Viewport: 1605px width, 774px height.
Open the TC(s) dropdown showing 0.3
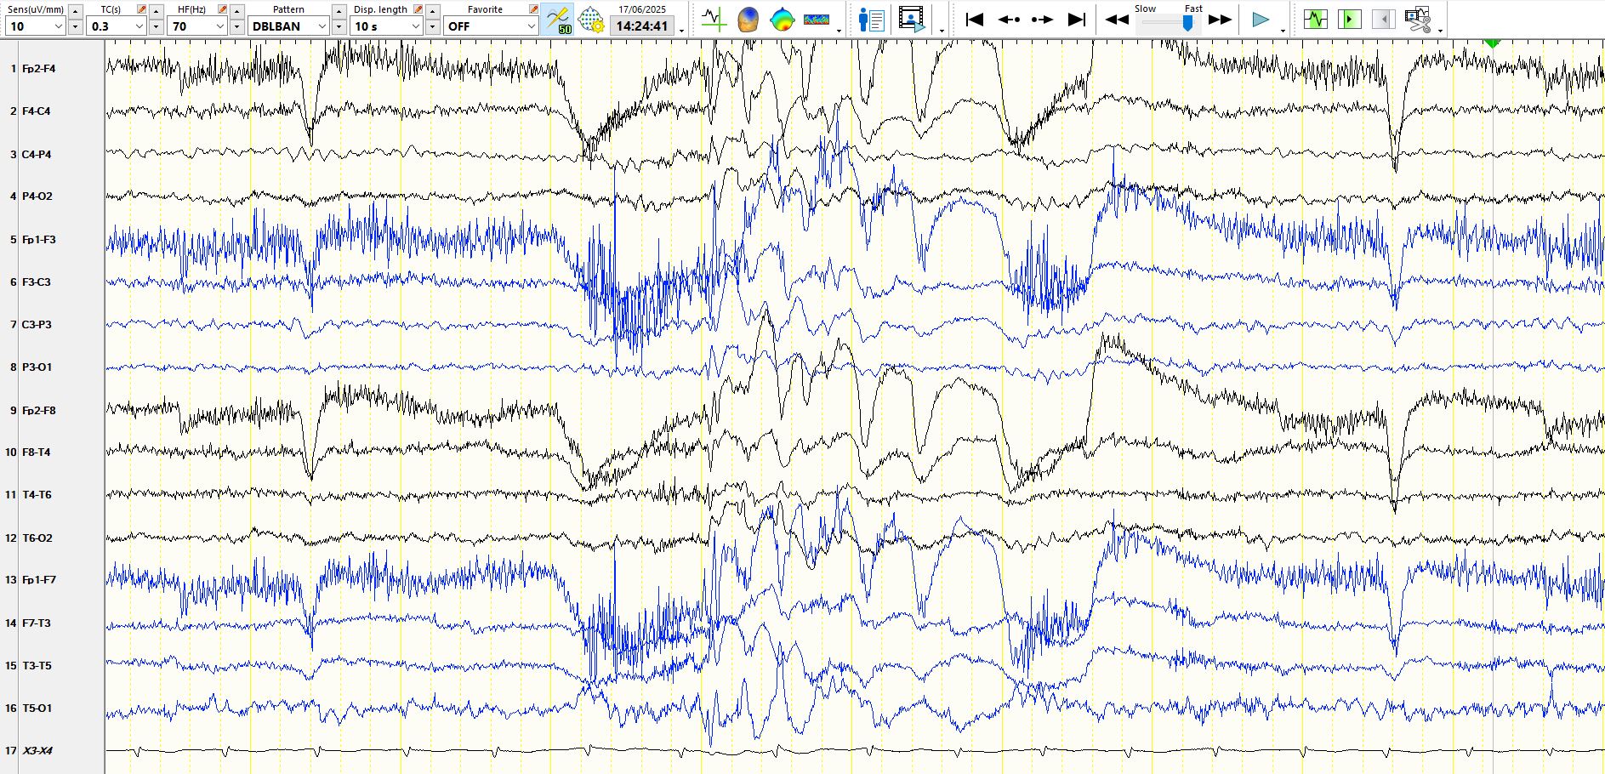click(x=117, y=26)
